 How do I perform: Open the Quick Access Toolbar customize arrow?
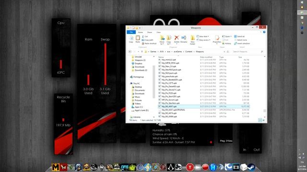[140, 28]
